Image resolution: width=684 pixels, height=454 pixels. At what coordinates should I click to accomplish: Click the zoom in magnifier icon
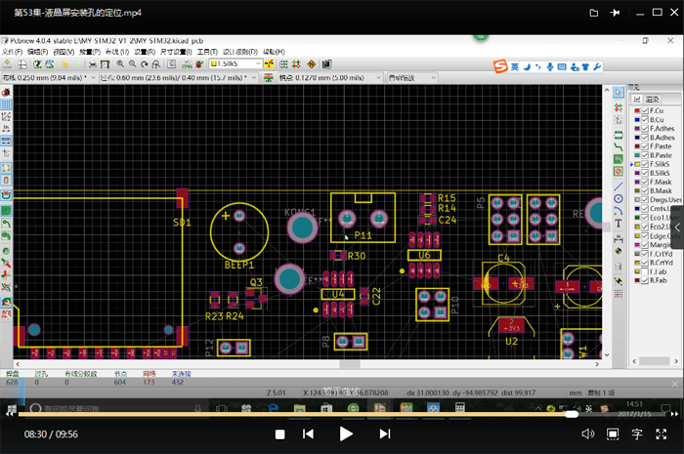pos(119,63)
